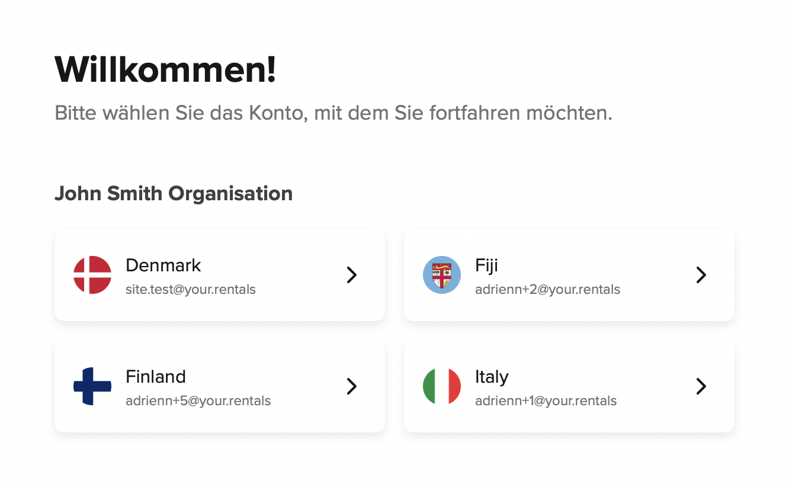Open Finland account via its chevron arrow
This screenshot has width=789, height=487.
point(352,386)
